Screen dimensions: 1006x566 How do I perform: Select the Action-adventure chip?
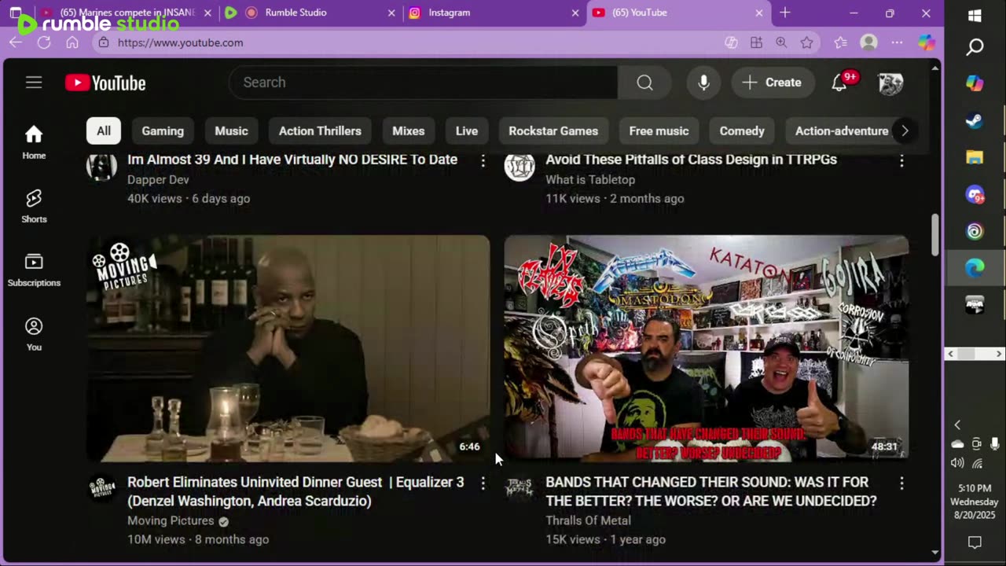(842, 131)
